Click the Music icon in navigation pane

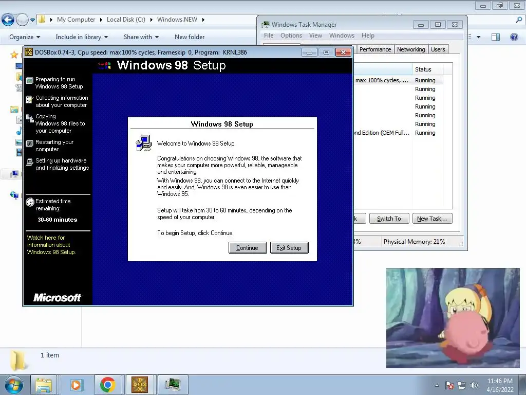point(19,131)
